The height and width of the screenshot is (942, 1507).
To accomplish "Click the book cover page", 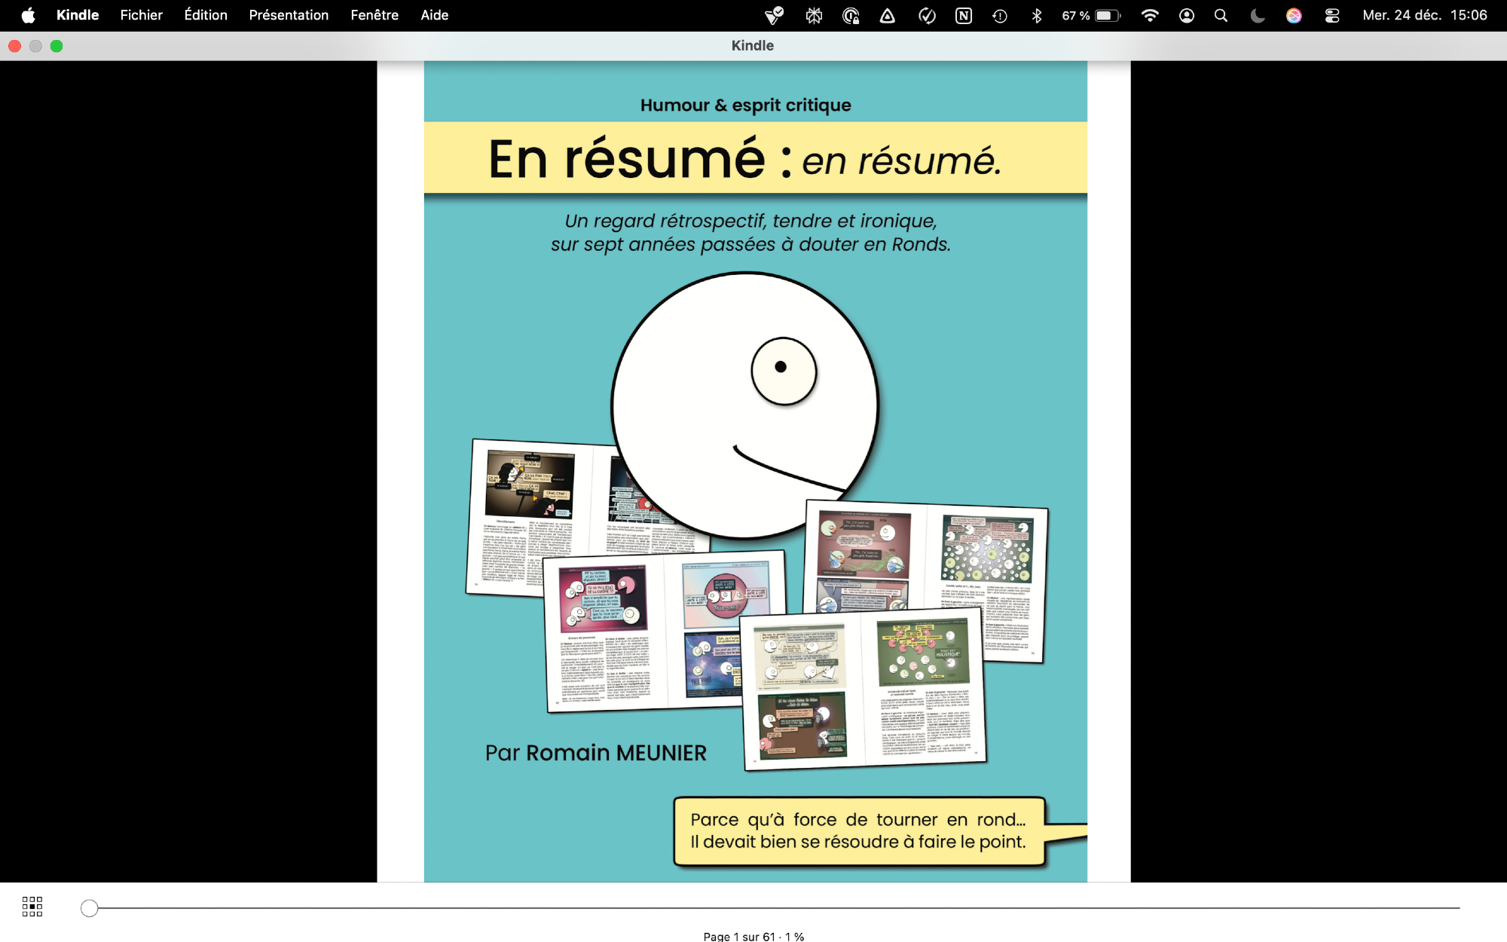I will click(754, 471).
